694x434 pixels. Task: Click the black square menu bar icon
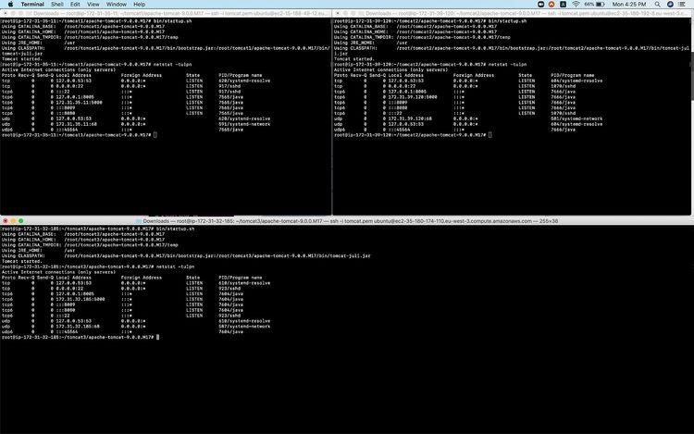(x=540, y=4)
